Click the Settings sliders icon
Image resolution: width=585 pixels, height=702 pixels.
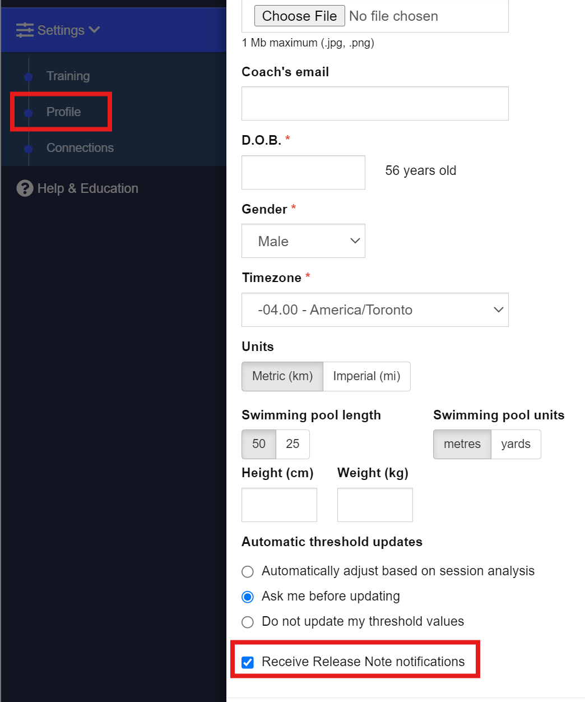pos(25,30)
